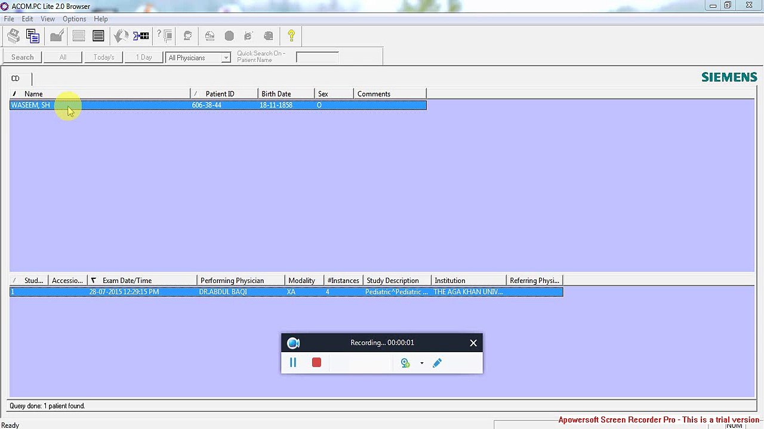764x429 pixels.
Task: Open the Options menu
Action: [x=75, y=19]
